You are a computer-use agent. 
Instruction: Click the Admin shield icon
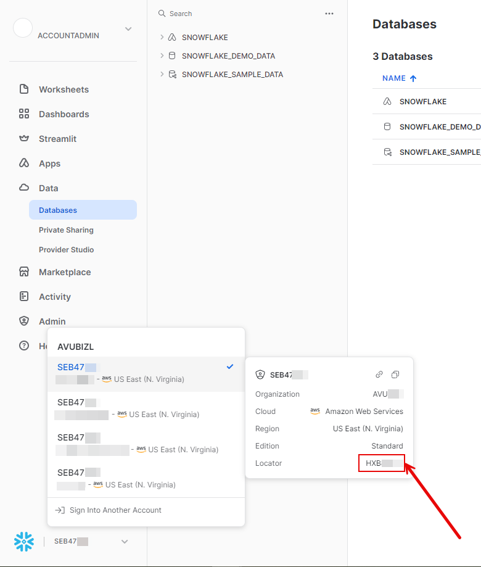tap(24, 321)
